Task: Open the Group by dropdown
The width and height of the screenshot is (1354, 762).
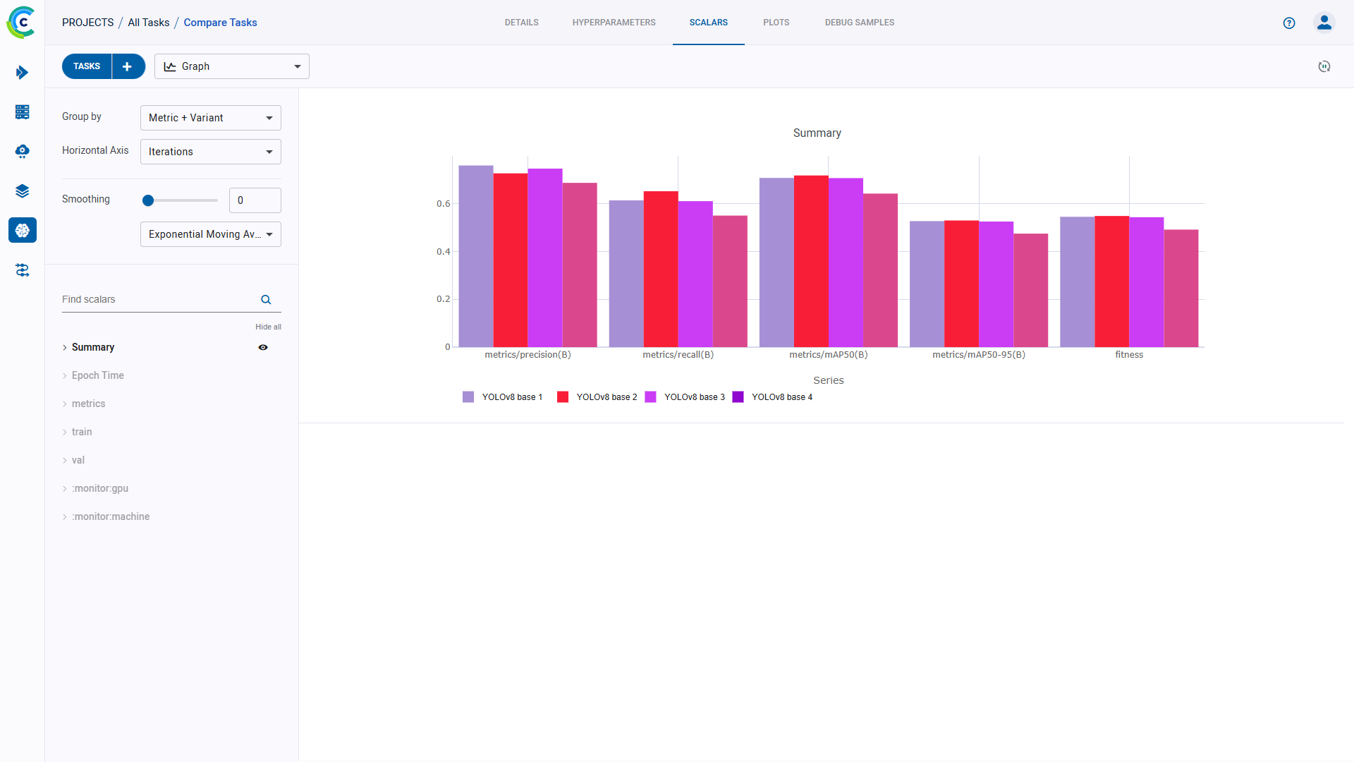Action: pos(210,117)
